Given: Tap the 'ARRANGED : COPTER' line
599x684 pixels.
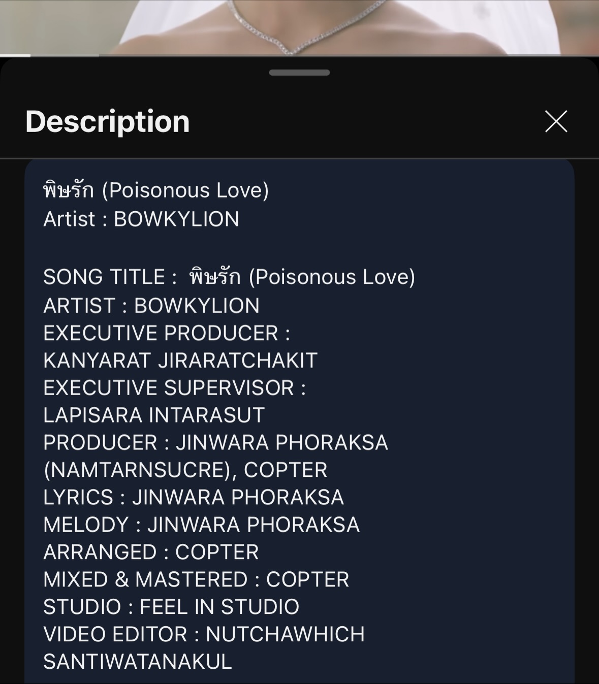Looking at the screenshot, I should (x=151, y=552).
